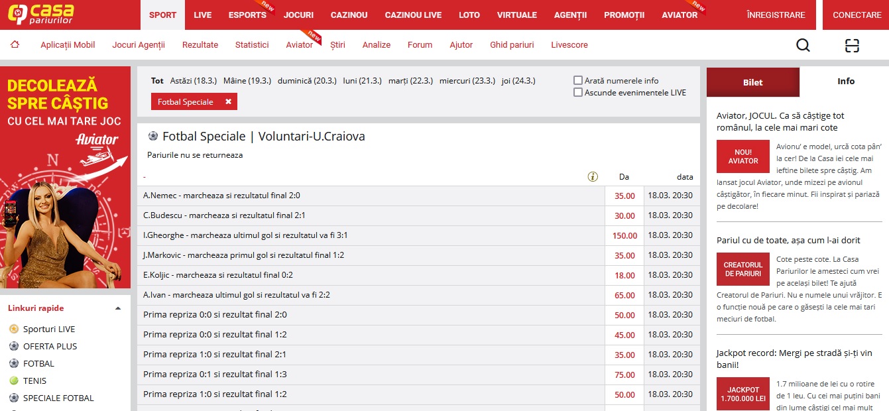Open the ESPORTS main tab
The height and width of the screenshot is (411, 889).
click(247, 15)
